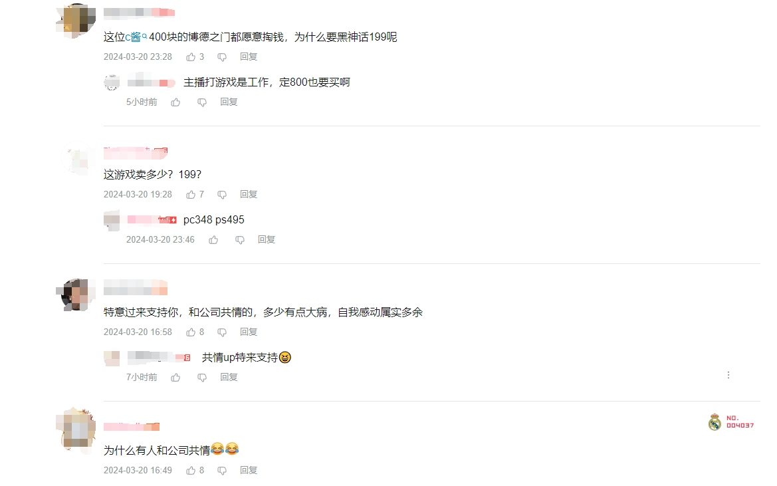
Task: Like the reply 主播打游戏是工作
Action: pyautogui.click(x=175, y=102)
